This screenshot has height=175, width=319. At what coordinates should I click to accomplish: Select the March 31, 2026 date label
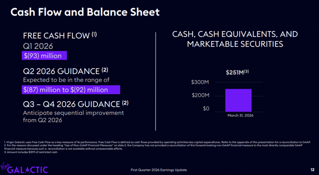240,116
